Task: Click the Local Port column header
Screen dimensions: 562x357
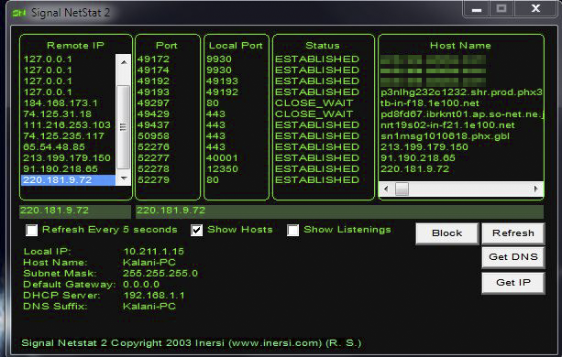Action: [236, 46]
